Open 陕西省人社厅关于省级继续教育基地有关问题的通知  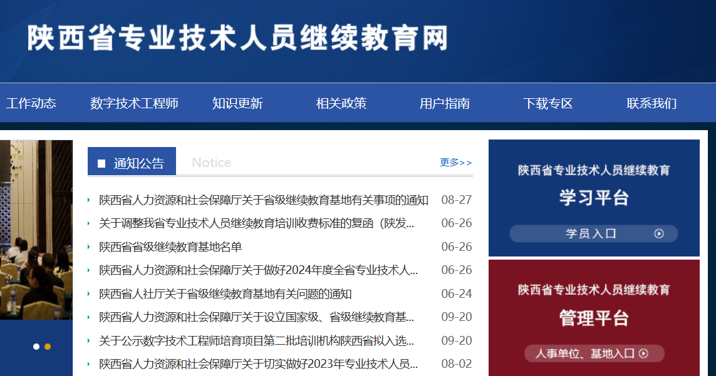click(225, 294)
